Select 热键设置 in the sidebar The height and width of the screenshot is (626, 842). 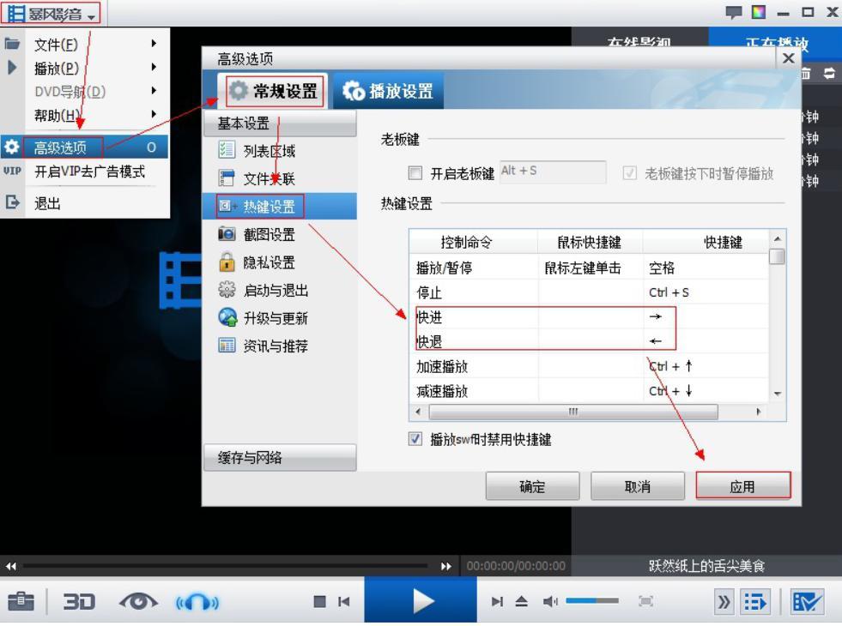pos(280,207)
